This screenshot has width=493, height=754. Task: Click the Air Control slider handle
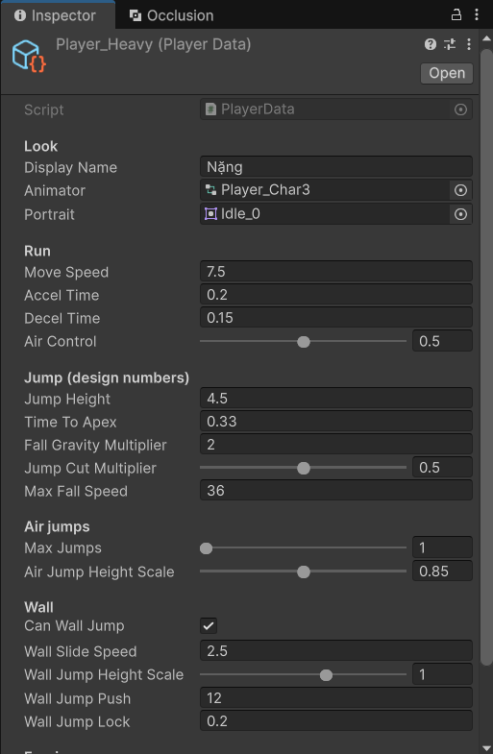click(x=304, y=341)
